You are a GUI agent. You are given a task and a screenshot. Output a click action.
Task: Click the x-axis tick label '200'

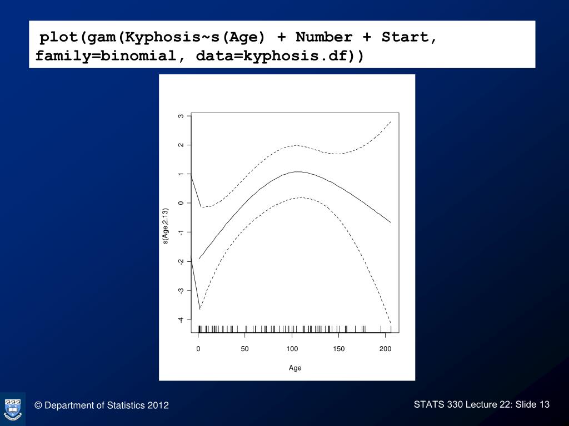point(386,348)
